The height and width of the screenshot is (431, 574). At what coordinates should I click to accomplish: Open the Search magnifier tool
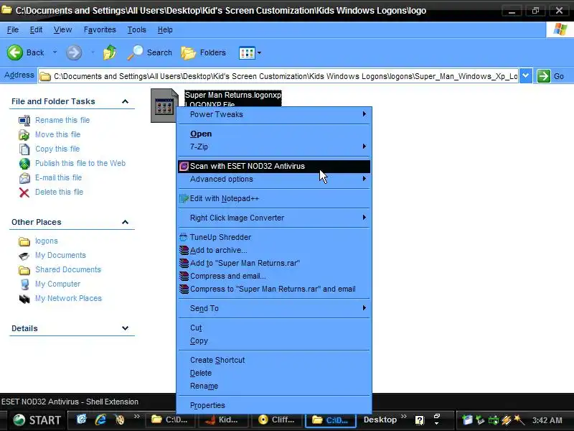[150, 52]
